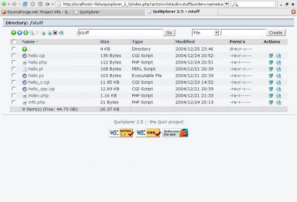Check the box for hello_c.cgi

click(13, 82)
